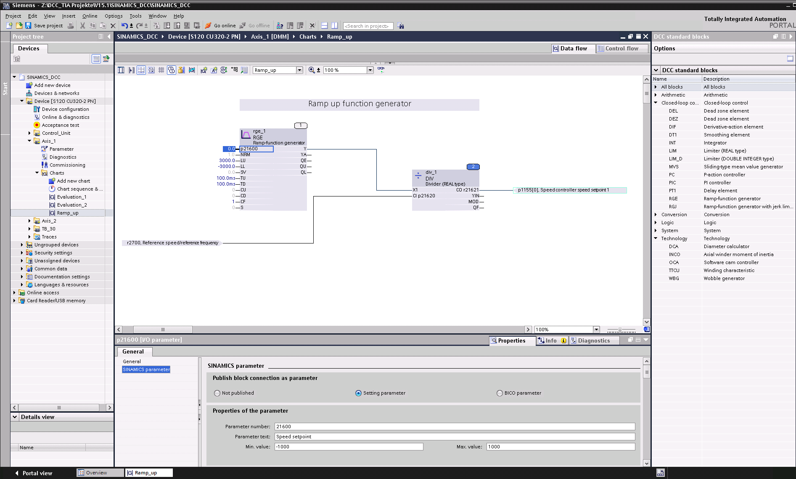Click the zoom in magnifier icon
Image resolution: width=796 pixels, height=479 pixels.
click(312, 70)
